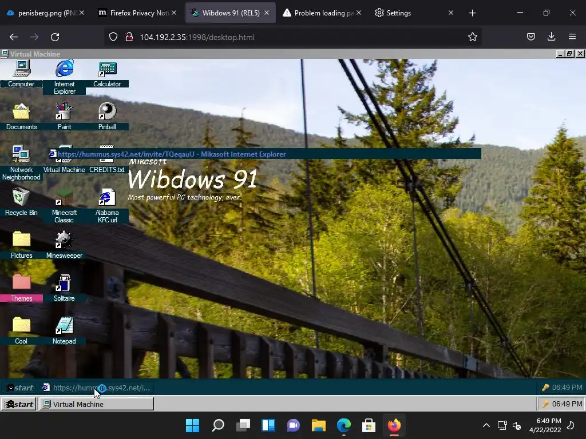Click the outer gray start button
586x439 pixels.
click(x=19, y=404)
